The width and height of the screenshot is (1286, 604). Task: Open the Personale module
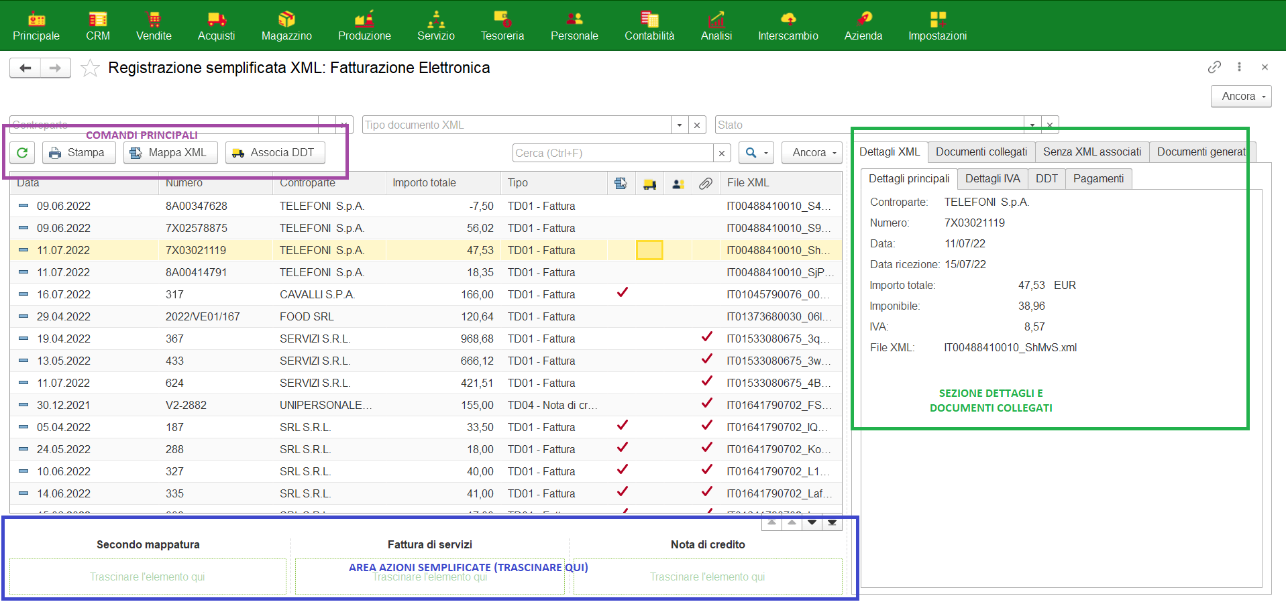[x=574, y=26]
